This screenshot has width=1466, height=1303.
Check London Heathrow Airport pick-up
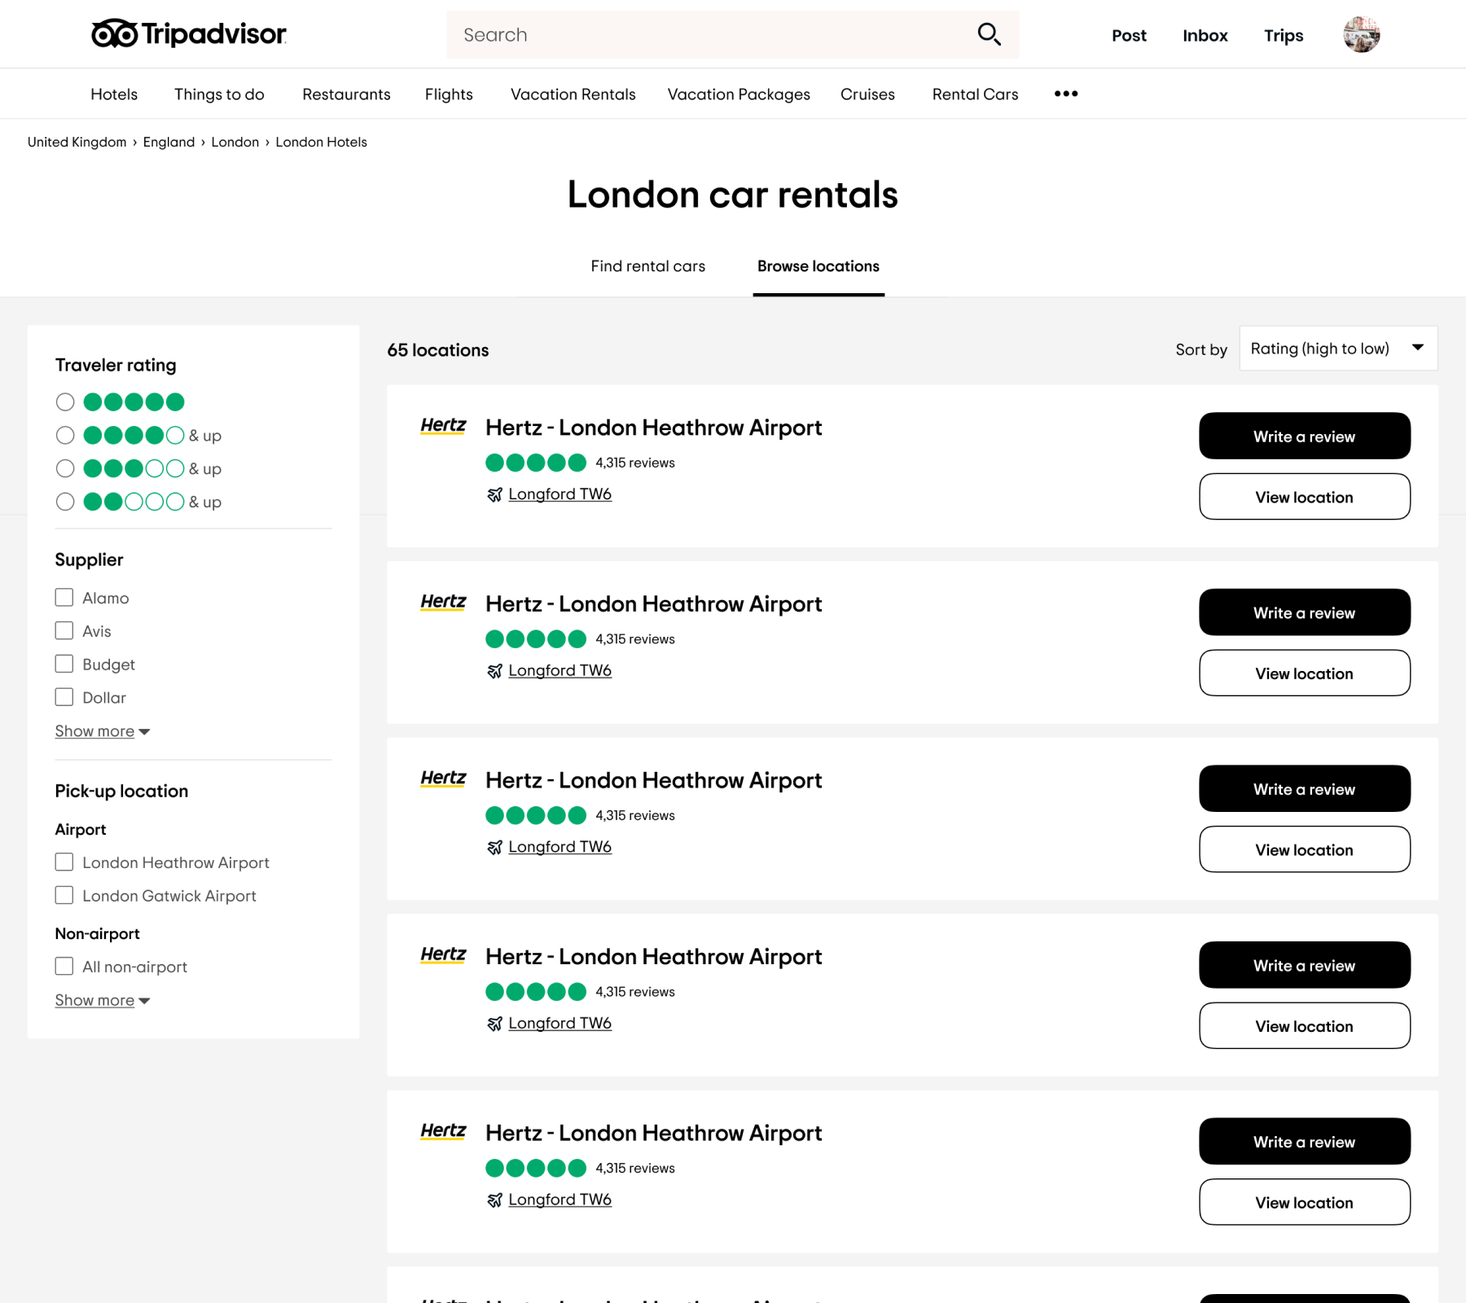click(x=64, y=862)
